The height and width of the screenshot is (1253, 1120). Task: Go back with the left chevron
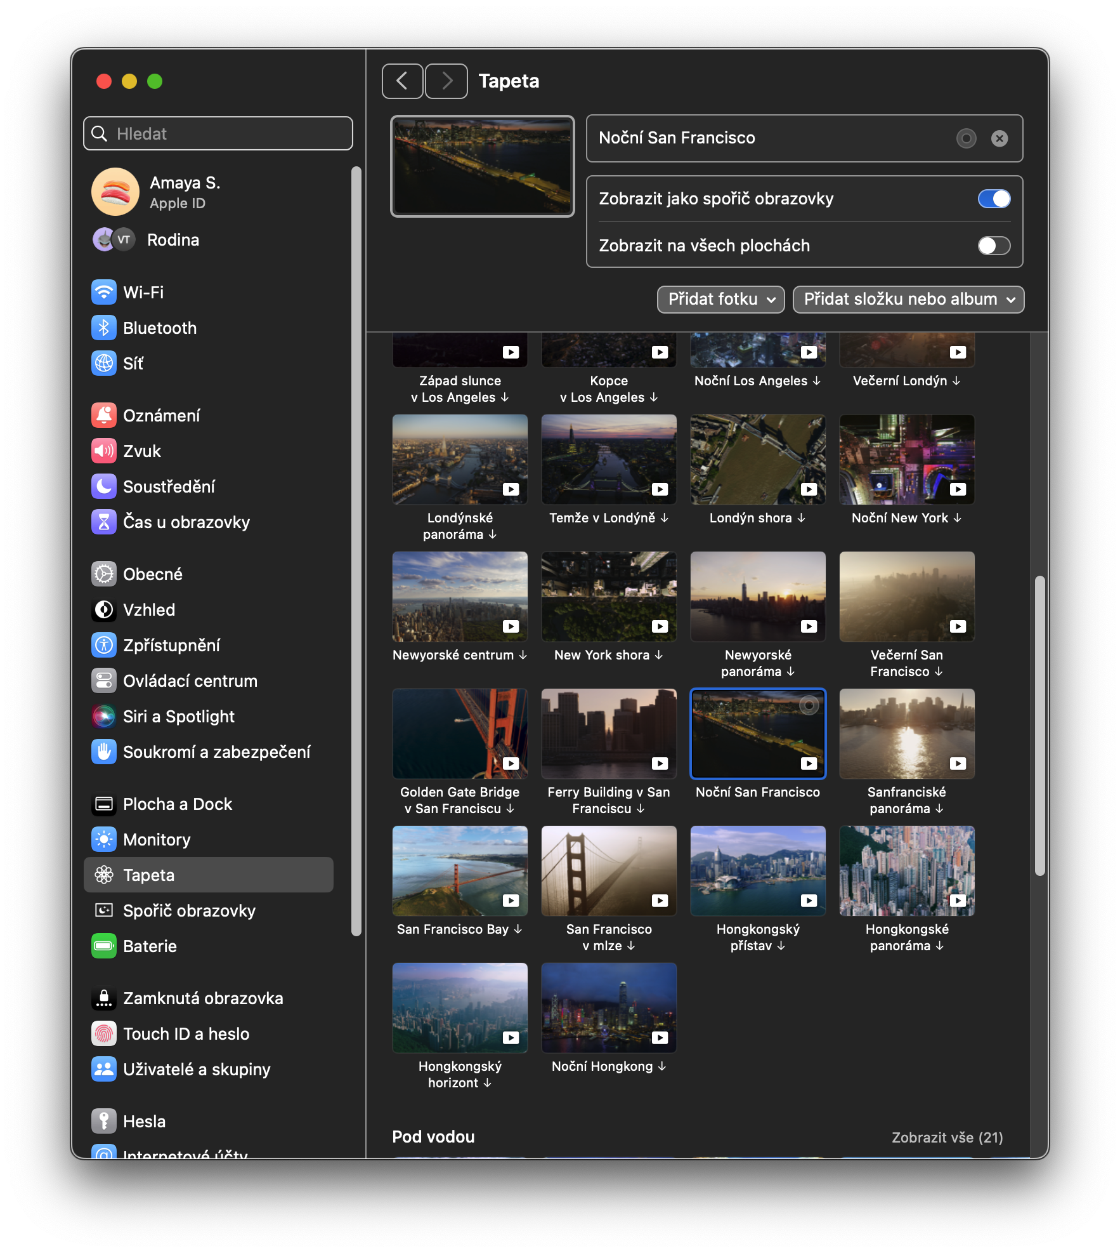[402, 81]
